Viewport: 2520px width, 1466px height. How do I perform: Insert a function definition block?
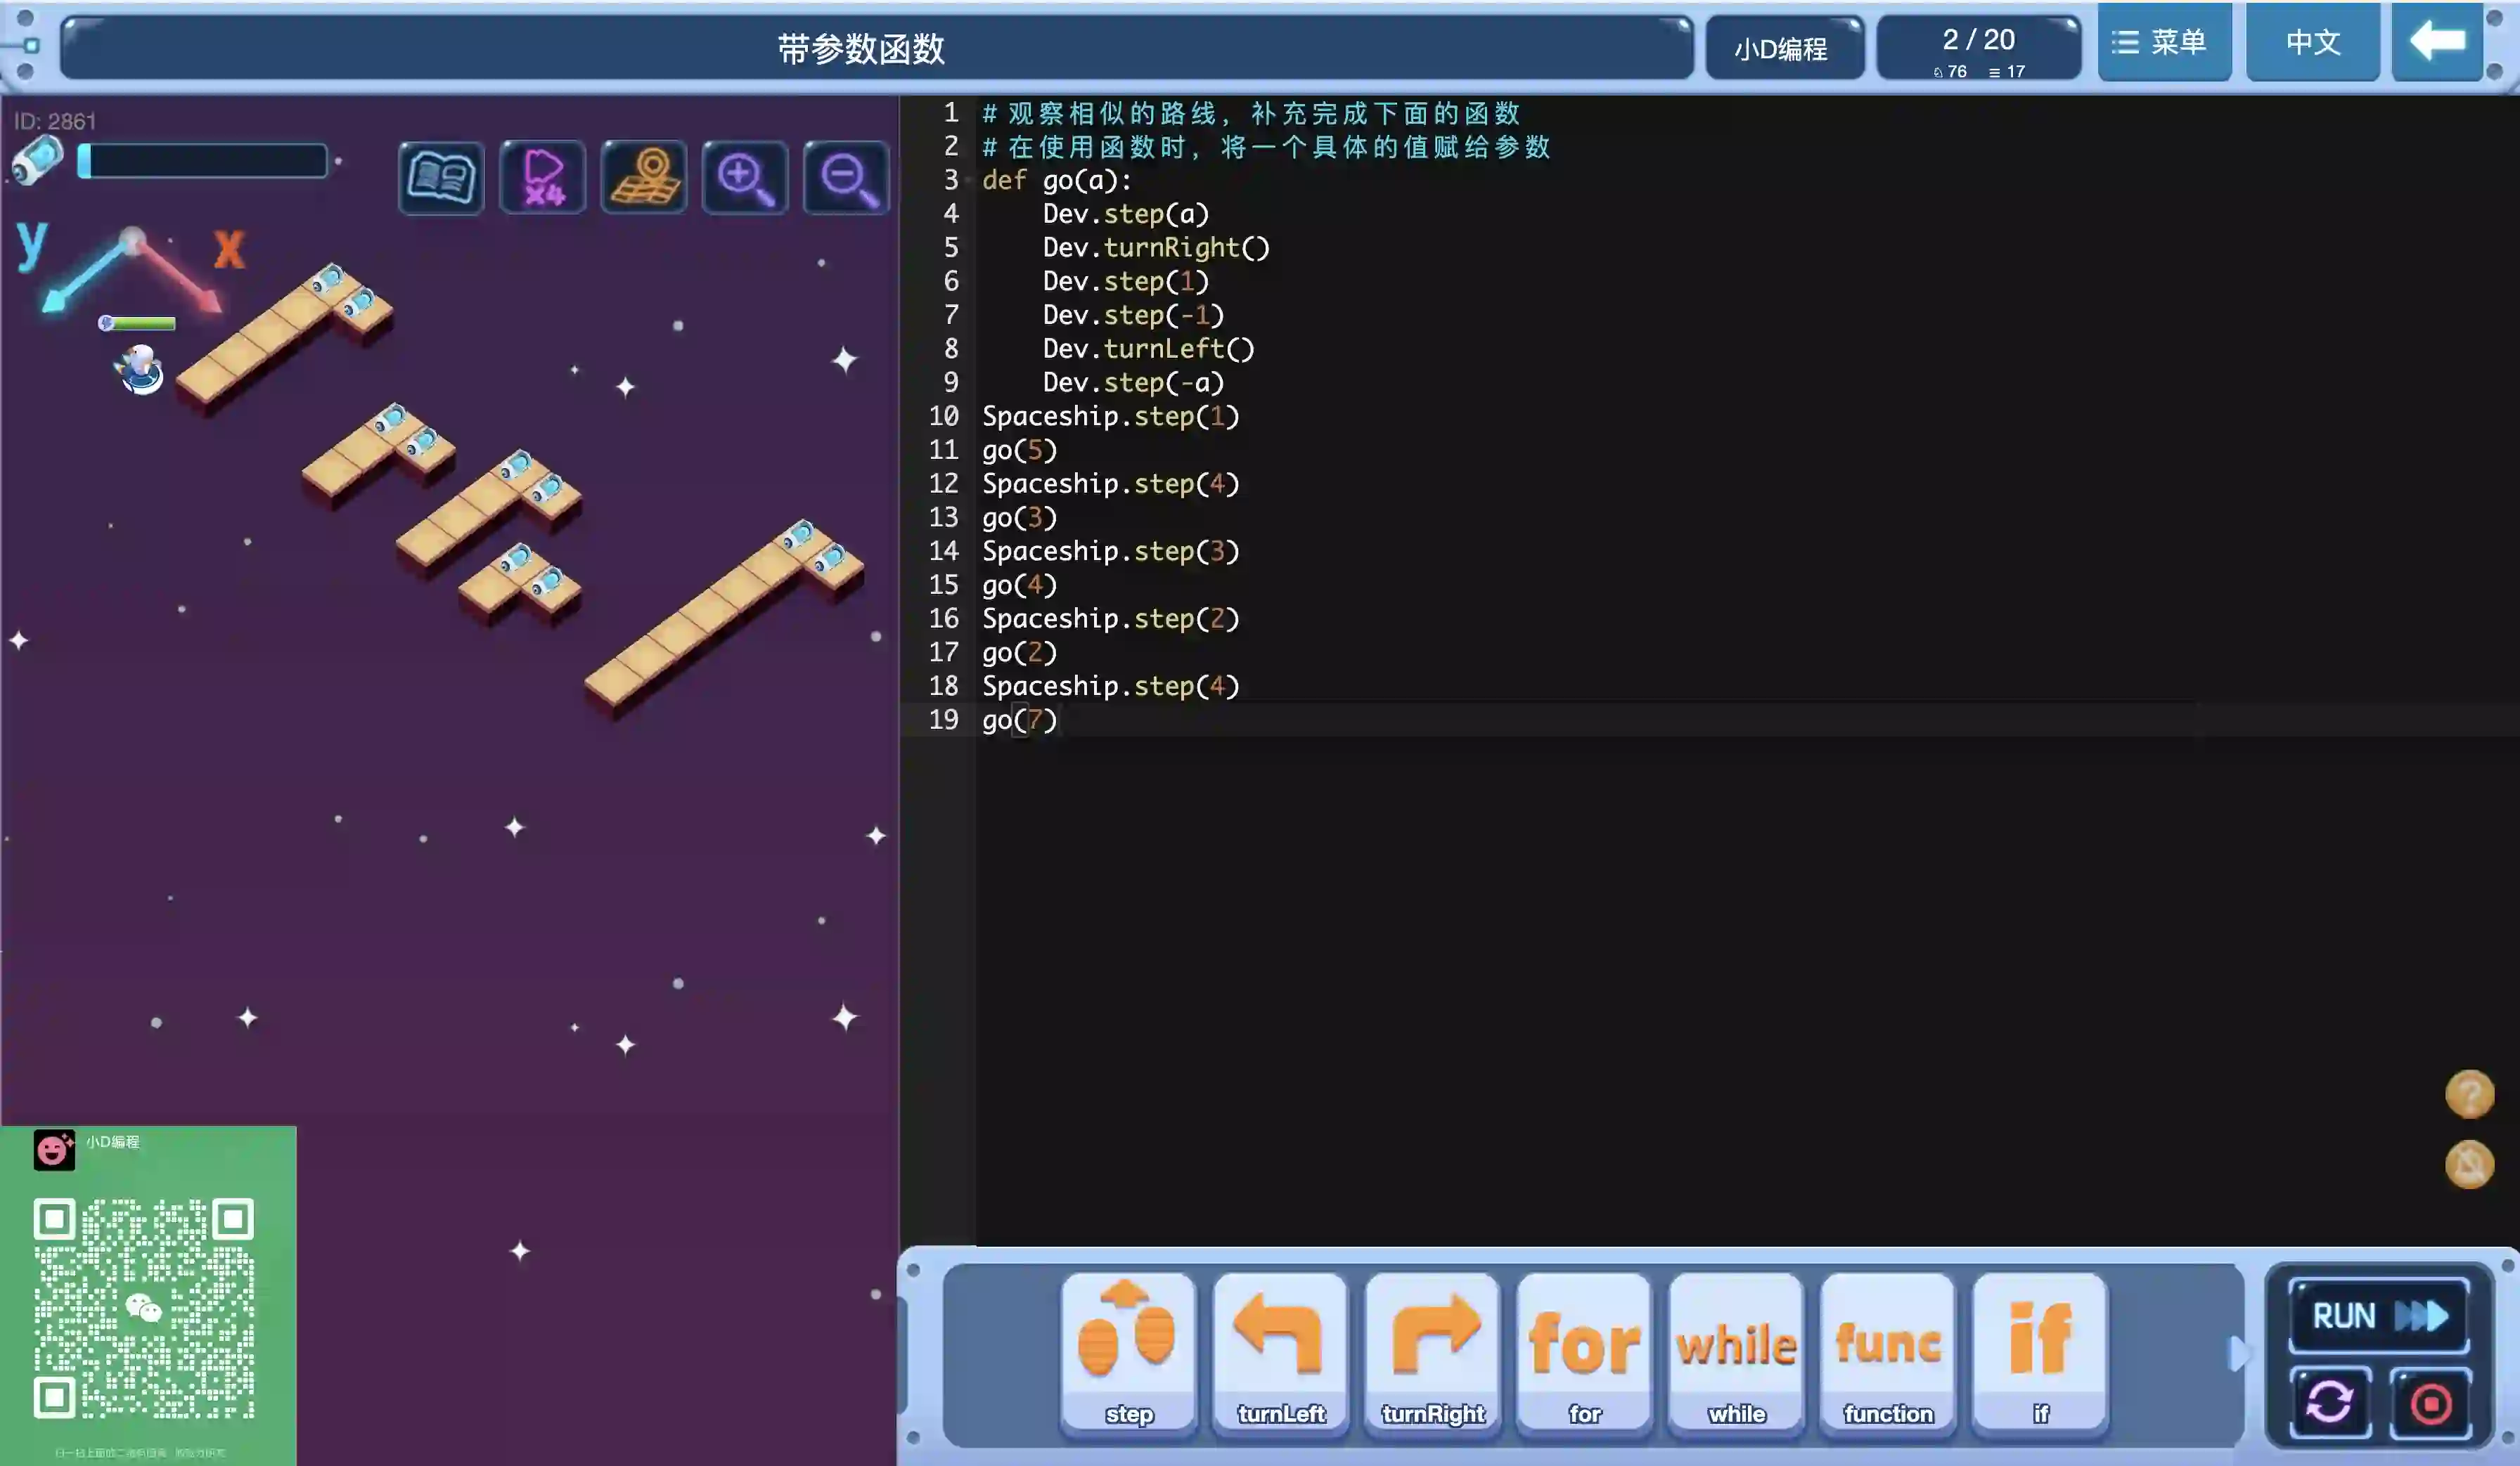coord(1888,1351)
